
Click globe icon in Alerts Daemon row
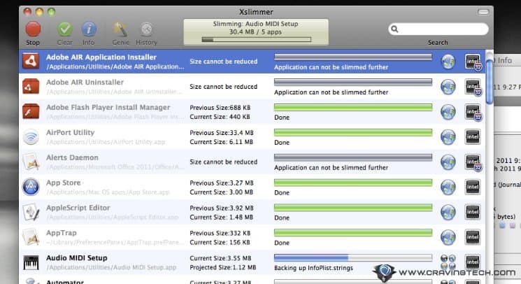(x=448, y=162)
